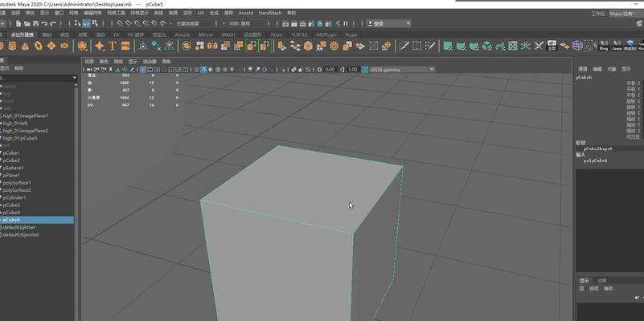This screenshot has height=321, width=644.
Task: Click the outliner search input field
Action: 36,78
